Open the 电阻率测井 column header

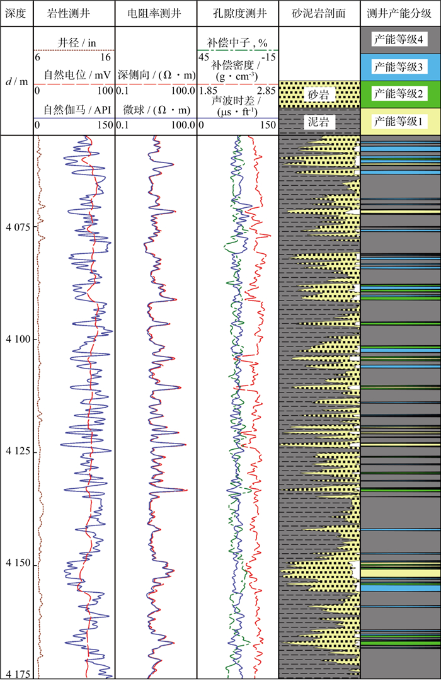[156, 13]
